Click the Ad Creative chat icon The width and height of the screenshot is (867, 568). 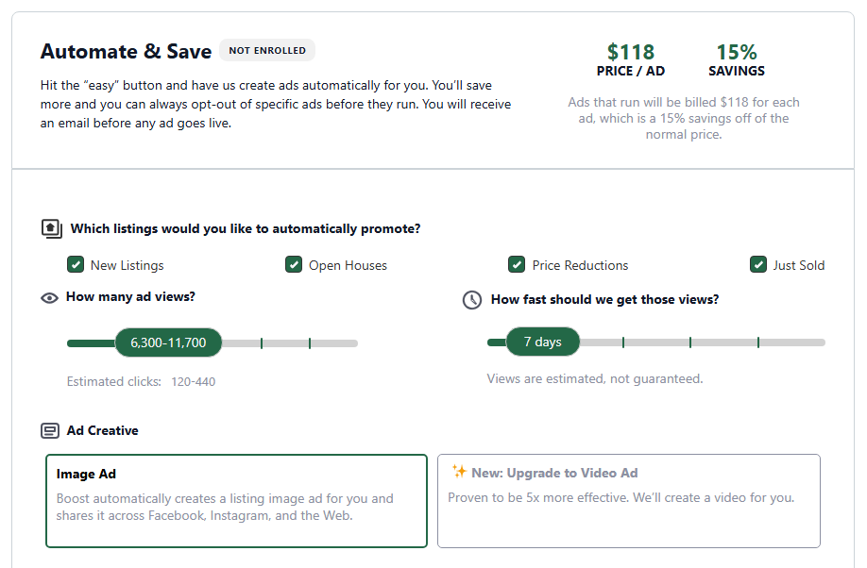click(x=52, y=429)
